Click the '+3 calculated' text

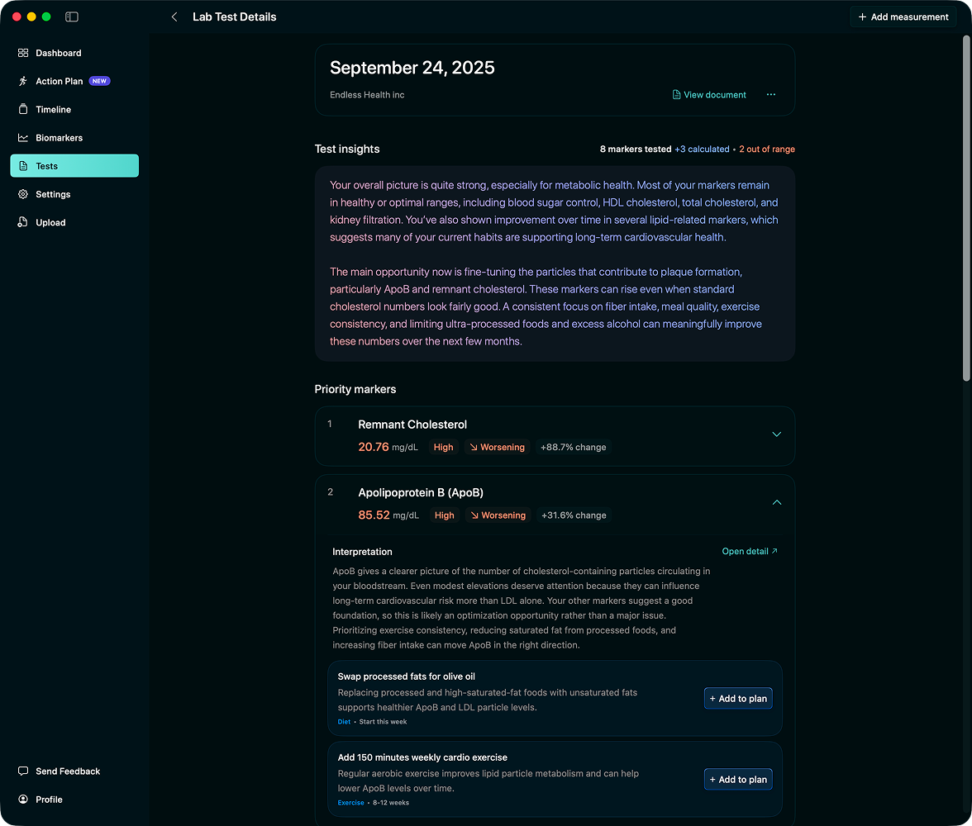(x=702, y=149)
